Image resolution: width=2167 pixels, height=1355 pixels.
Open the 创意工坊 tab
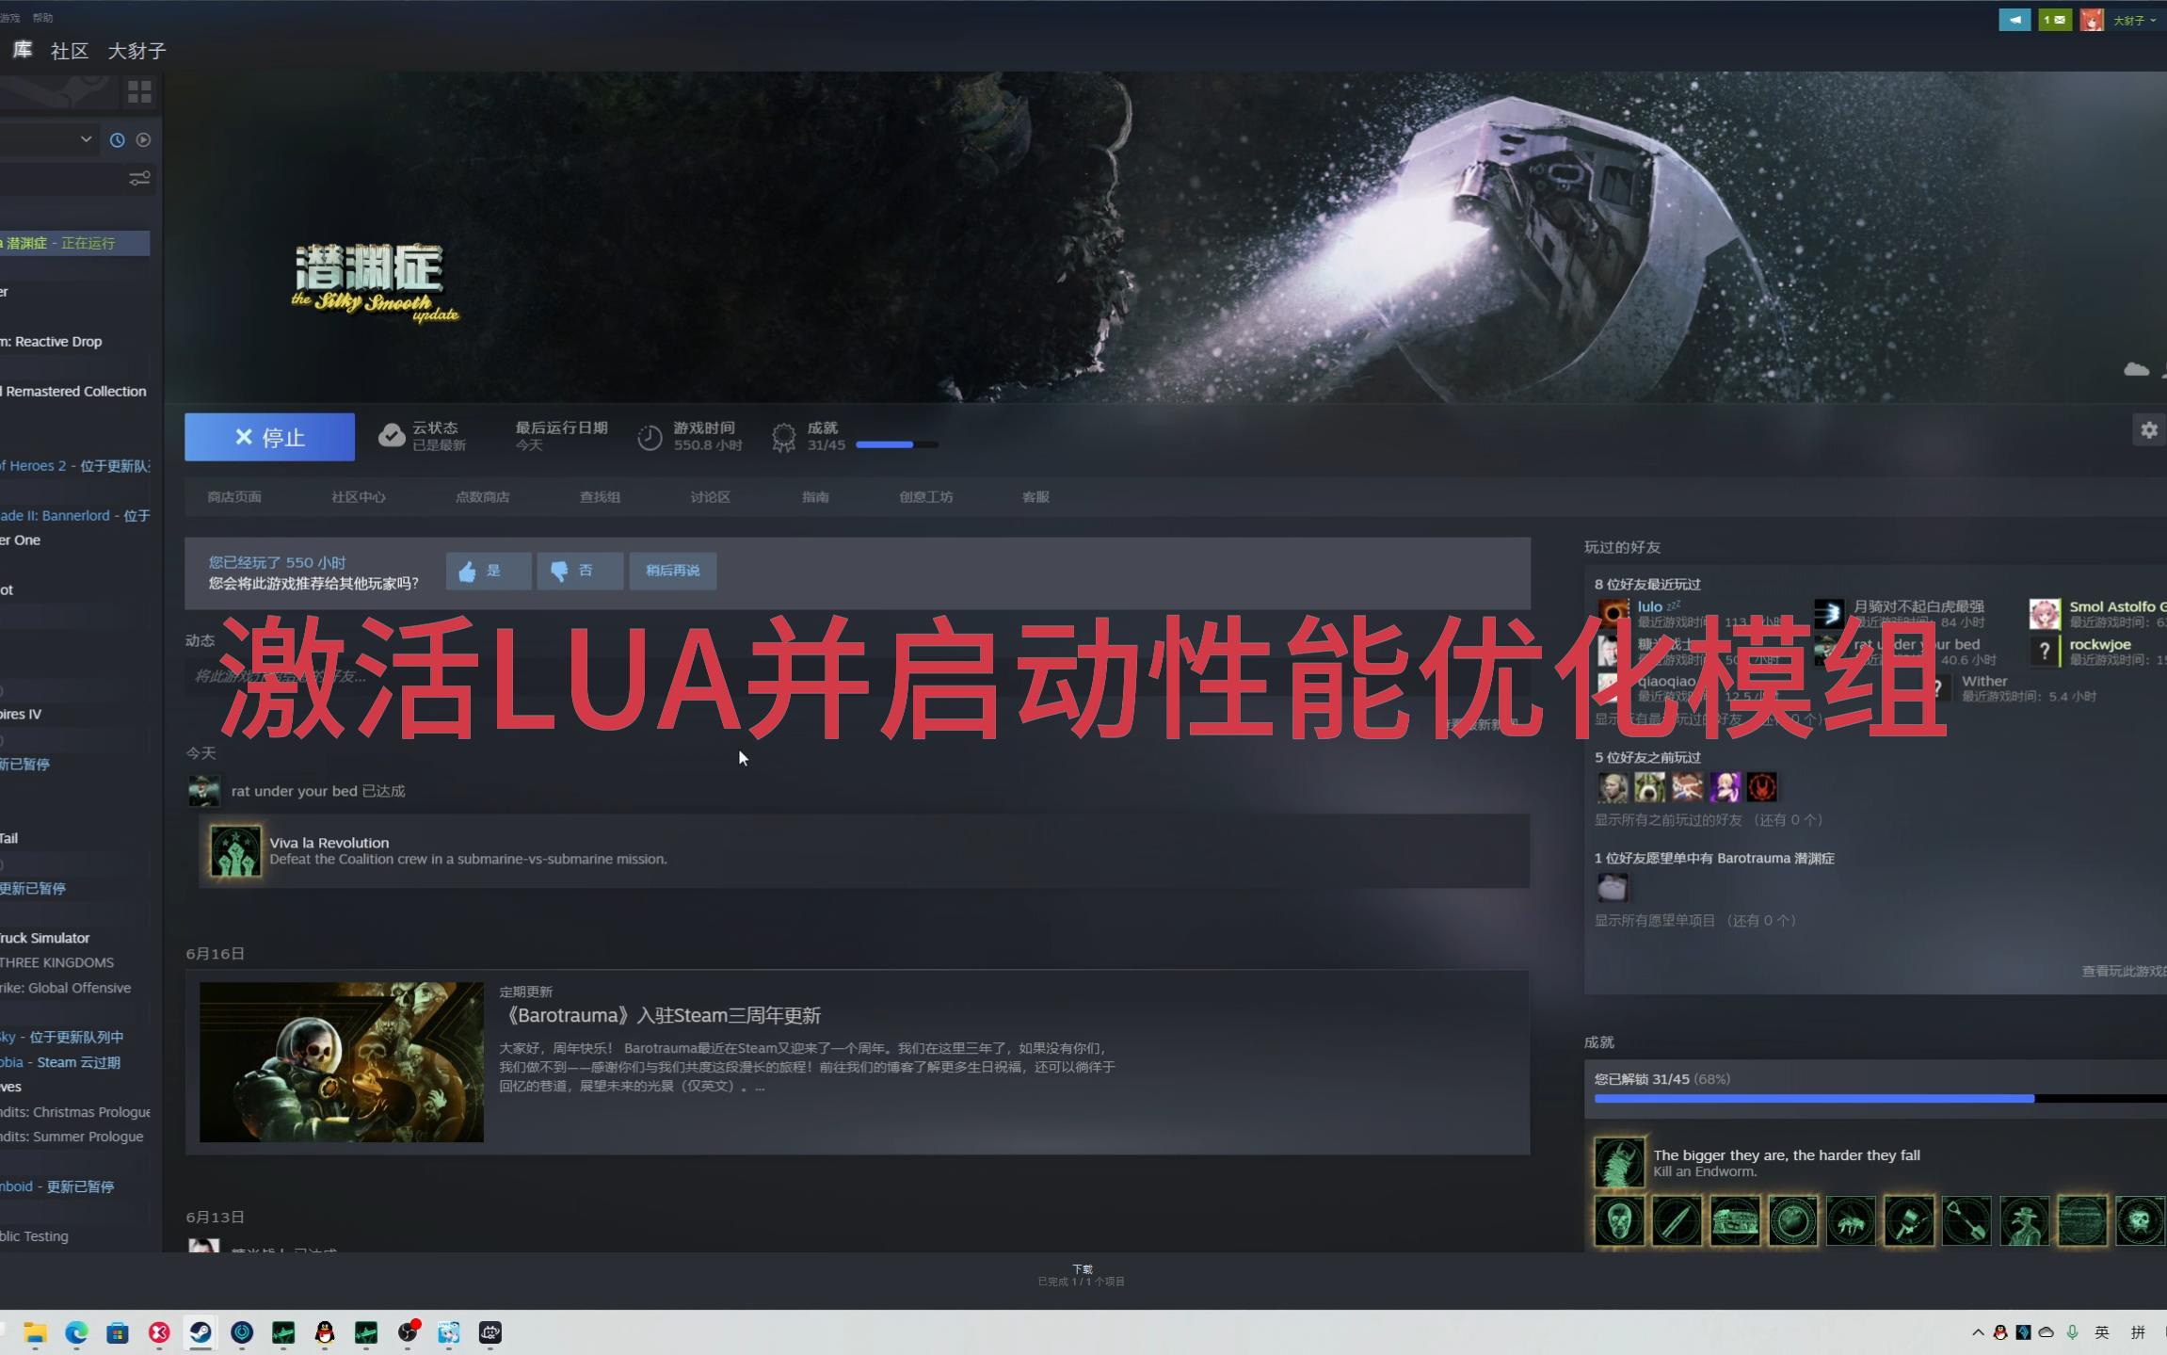[x=925, y=497]
